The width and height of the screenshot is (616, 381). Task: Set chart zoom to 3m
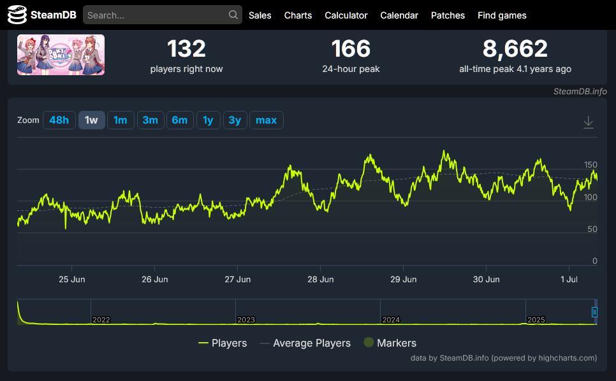pos(150,120)
